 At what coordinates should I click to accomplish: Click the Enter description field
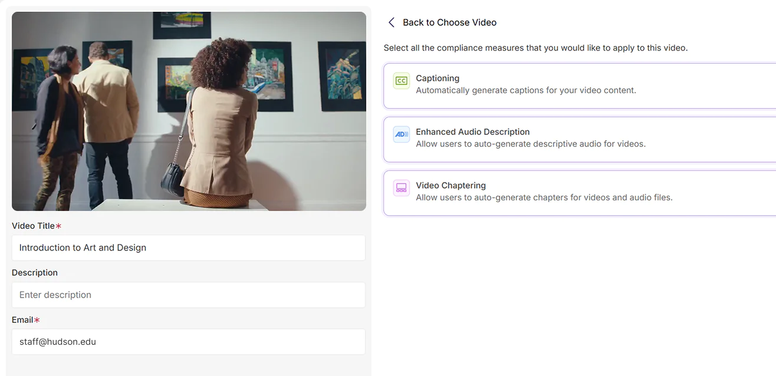188,295
